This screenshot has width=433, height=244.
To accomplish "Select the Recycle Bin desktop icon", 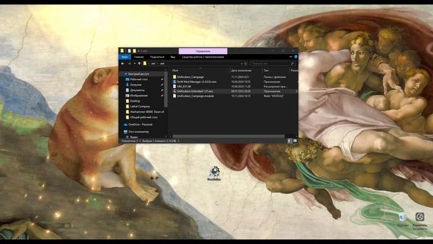I will click(x=403, y=220).
